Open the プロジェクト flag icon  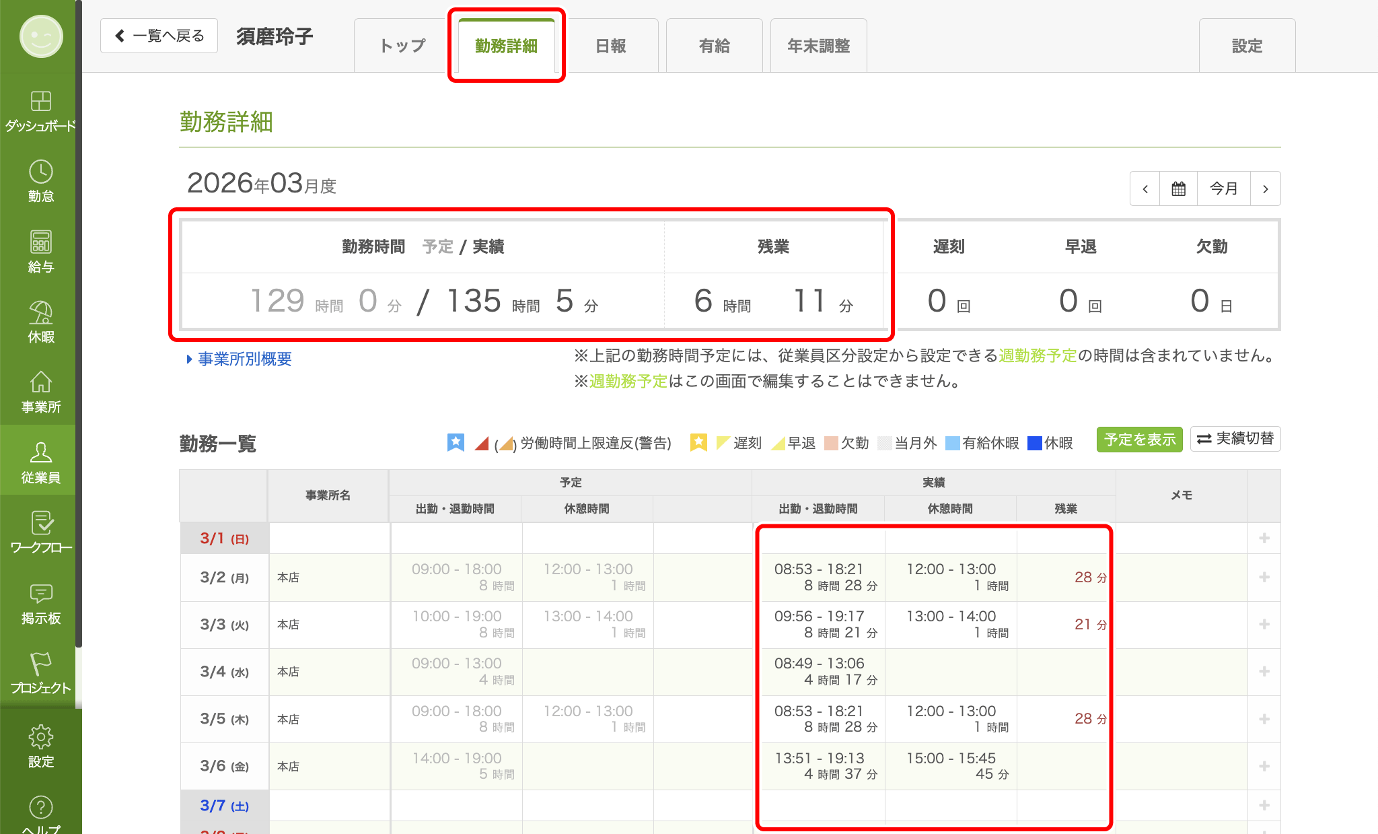pos(40,664)
